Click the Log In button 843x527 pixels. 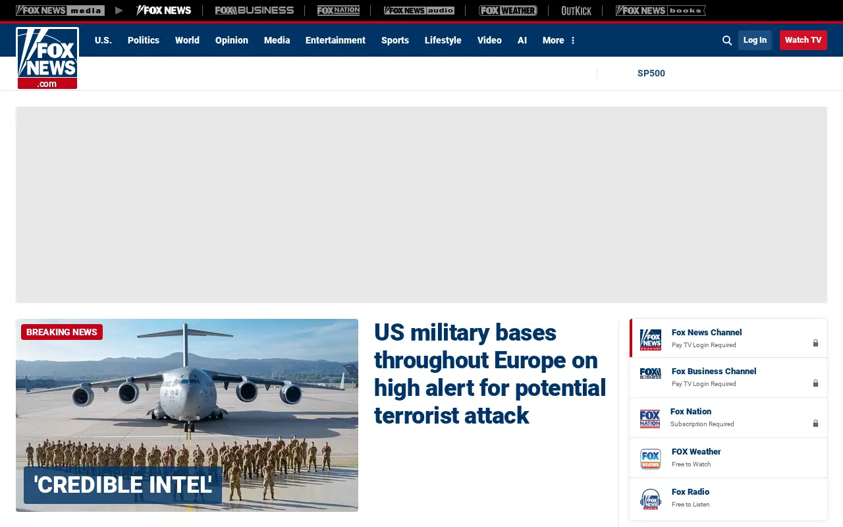tap(755, 40)
